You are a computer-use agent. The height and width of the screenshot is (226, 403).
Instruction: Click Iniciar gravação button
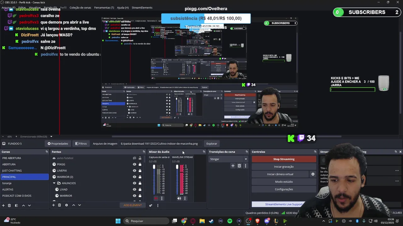point(284,167)
